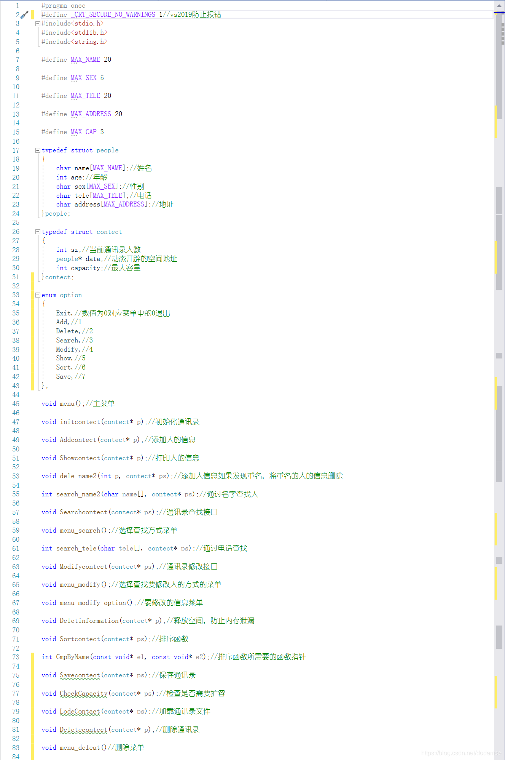Click the 'Add' enum value
Image resolution: width=505 pixels, height=760 pixels.
[62, 322]
